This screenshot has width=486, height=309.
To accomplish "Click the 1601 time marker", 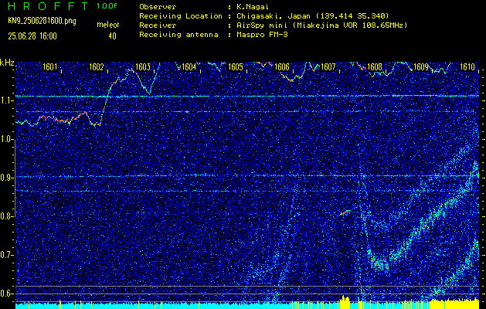I will tap(50, 66).
